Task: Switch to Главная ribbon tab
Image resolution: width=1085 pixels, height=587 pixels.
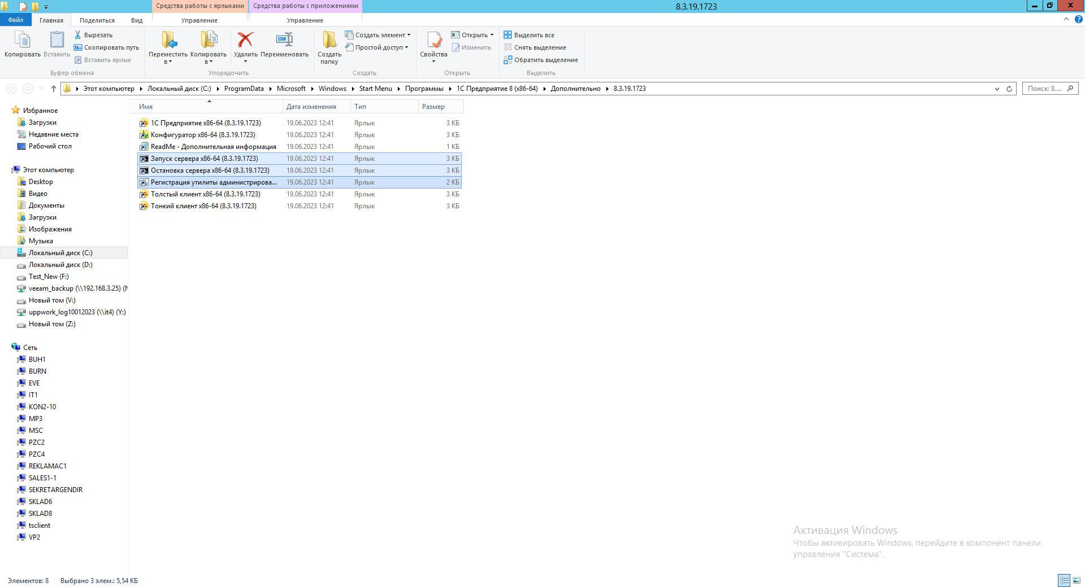Action: tap(51, 20)
